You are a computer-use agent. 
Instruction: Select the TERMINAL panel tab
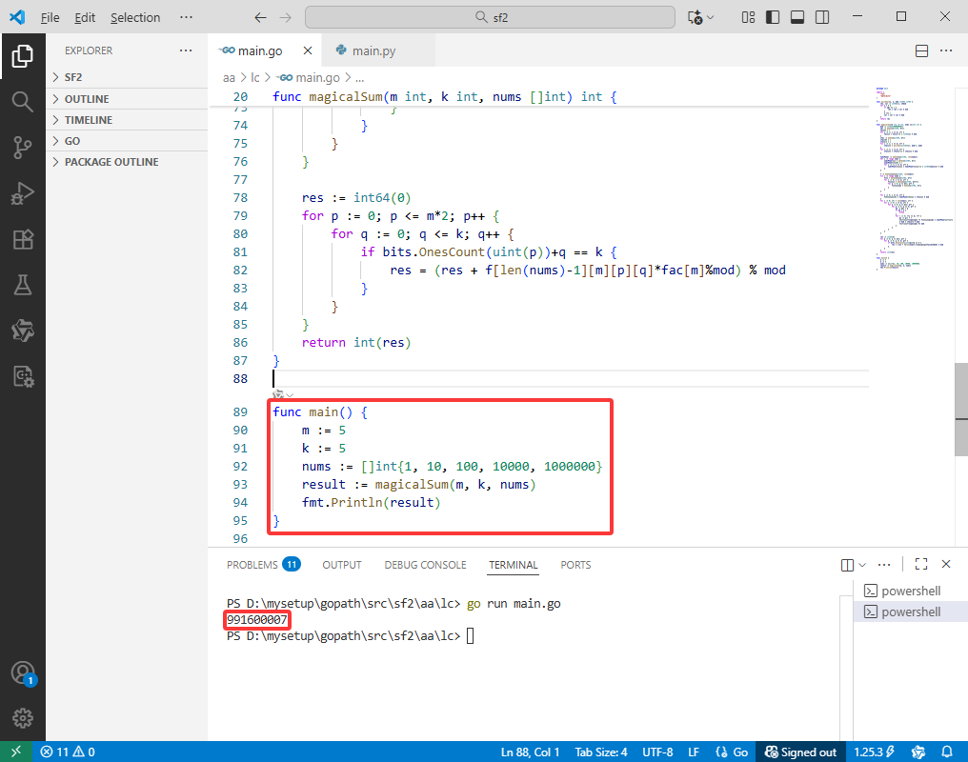coord(513,565)
